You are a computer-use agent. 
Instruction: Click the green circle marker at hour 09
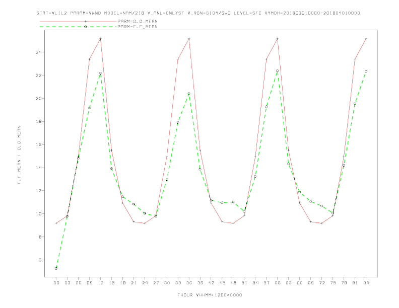(x=89, y=108)
